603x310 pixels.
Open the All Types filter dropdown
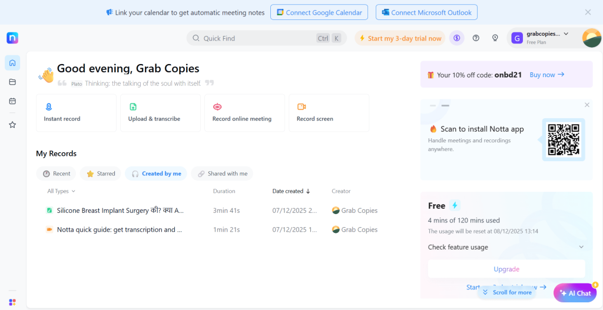[61, 191]
